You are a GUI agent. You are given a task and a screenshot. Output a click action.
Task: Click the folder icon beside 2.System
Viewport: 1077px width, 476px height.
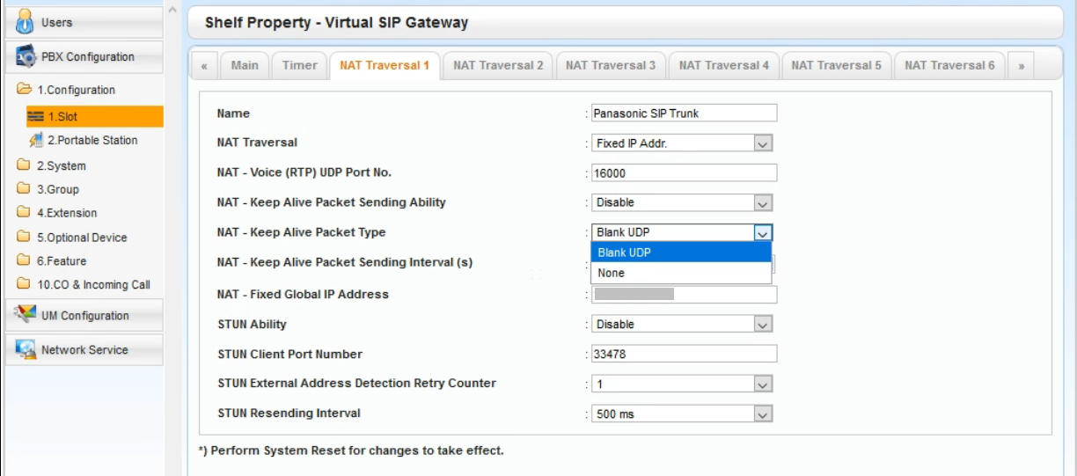(24, 165)
